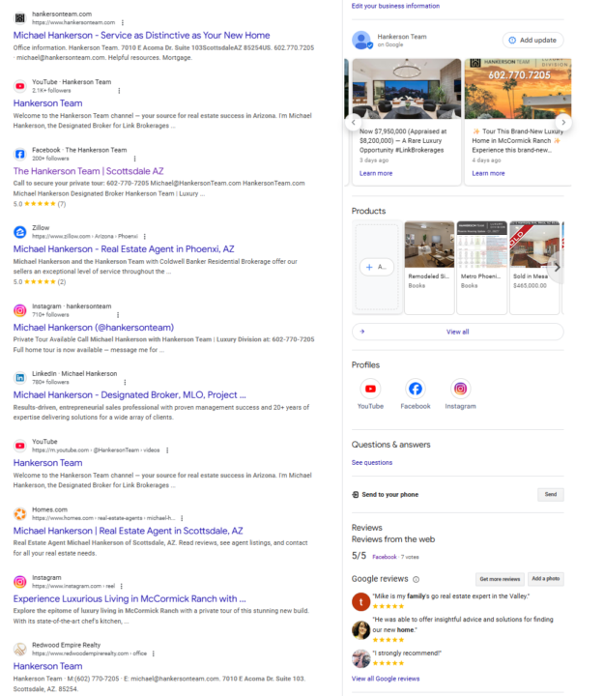604x696 pixels.
Task: Open three-dot menu for Zillow result
Action: coord(145,237)
